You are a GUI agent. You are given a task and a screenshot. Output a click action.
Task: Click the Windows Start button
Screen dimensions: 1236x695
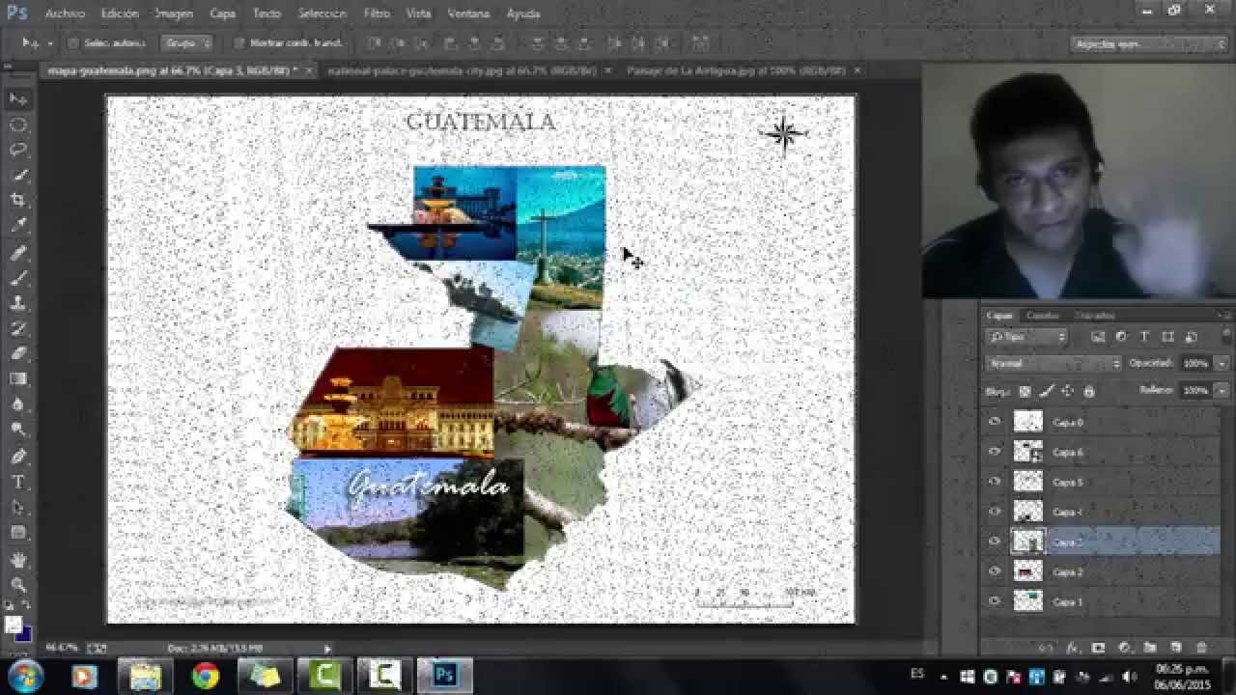click(x=25, y=676)
